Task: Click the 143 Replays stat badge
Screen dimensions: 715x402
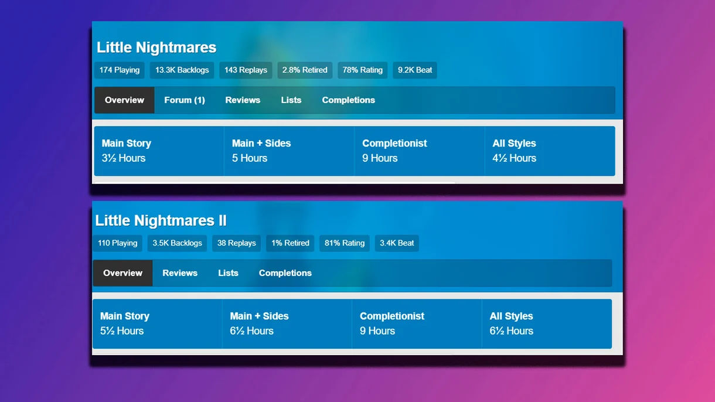Action: click(246, 70)
